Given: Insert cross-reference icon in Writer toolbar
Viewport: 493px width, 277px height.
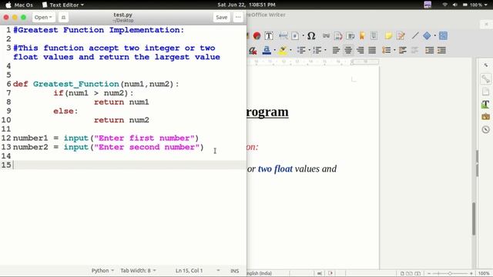Looking at the screenshot, I should (x=374, y=36).
